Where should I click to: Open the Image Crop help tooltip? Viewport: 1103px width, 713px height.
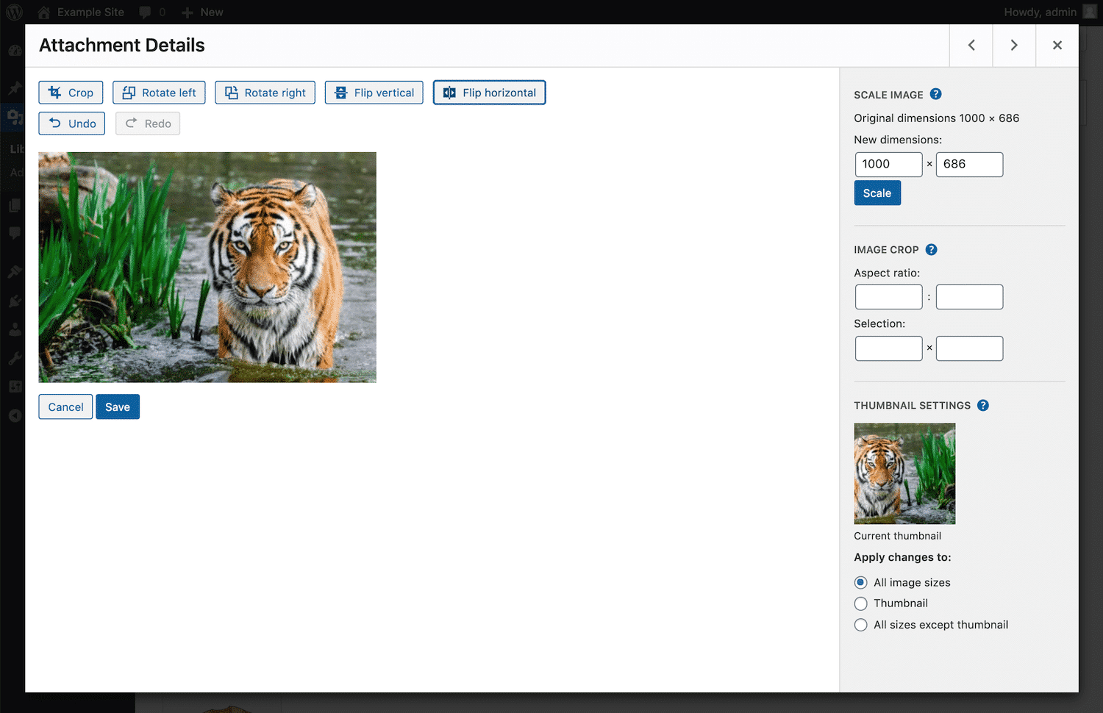[931, 249]
